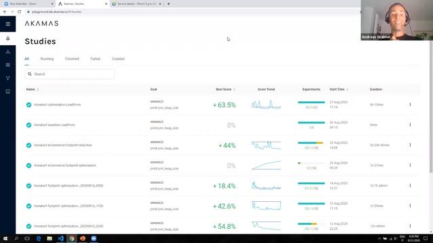Click the Akamas logo
Screen dimensions: 433x243
click(42, 24)
